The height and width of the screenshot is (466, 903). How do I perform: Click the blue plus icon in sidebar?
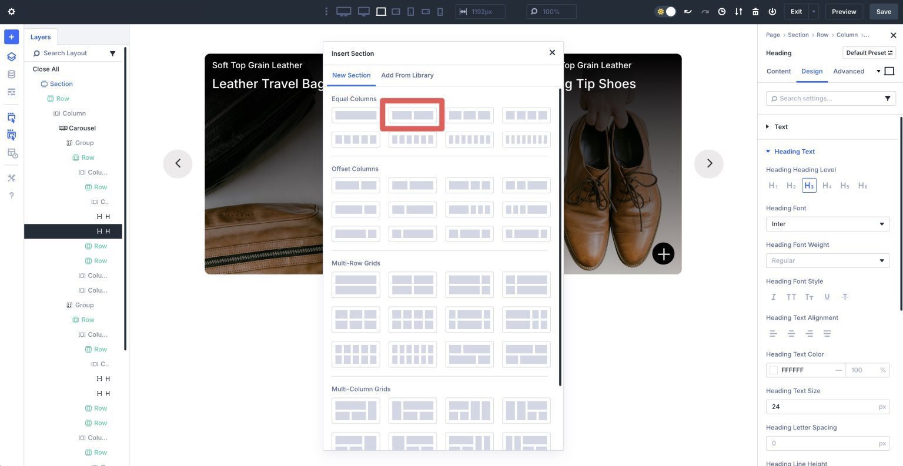point(11,36)
